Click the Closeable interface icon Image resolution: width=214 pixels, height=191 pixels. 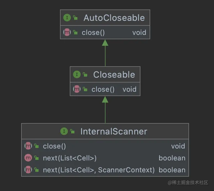pos(77,75)
